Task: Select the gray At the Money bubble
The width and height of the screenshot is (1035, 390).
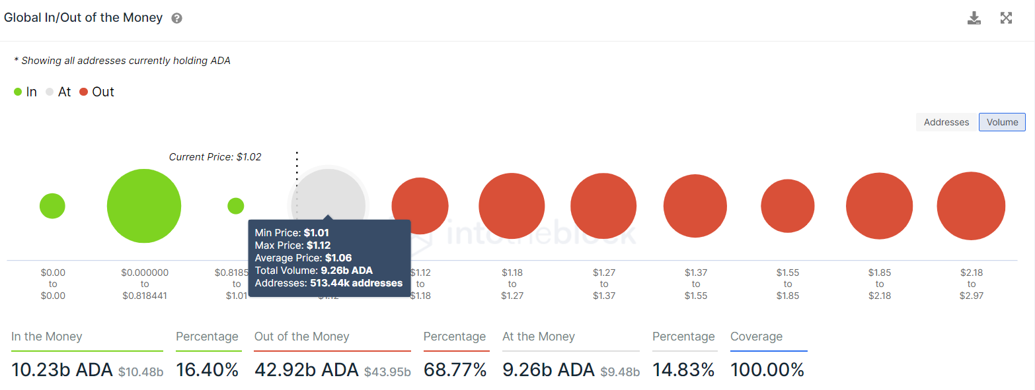Action: coord(328,195)
